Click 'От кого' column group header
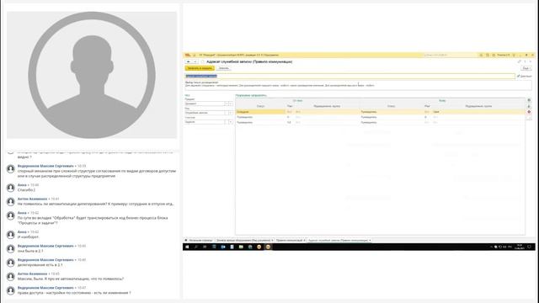Screen dimensions: 539x303 (297, 101)
